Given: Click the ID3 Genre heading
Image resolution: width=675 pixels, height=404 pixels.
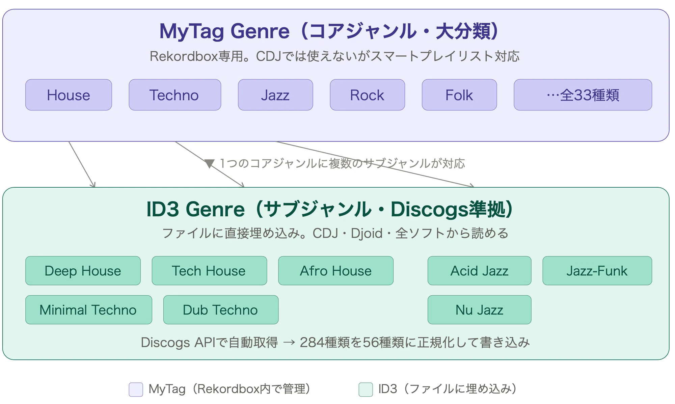Looking at the screenshot, I should [330, 209].
